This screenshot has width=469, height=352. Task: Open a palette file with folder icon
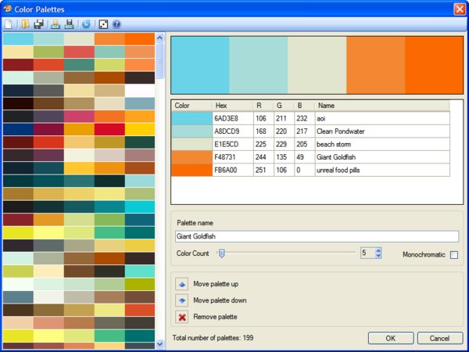click(x=23, y=24)
